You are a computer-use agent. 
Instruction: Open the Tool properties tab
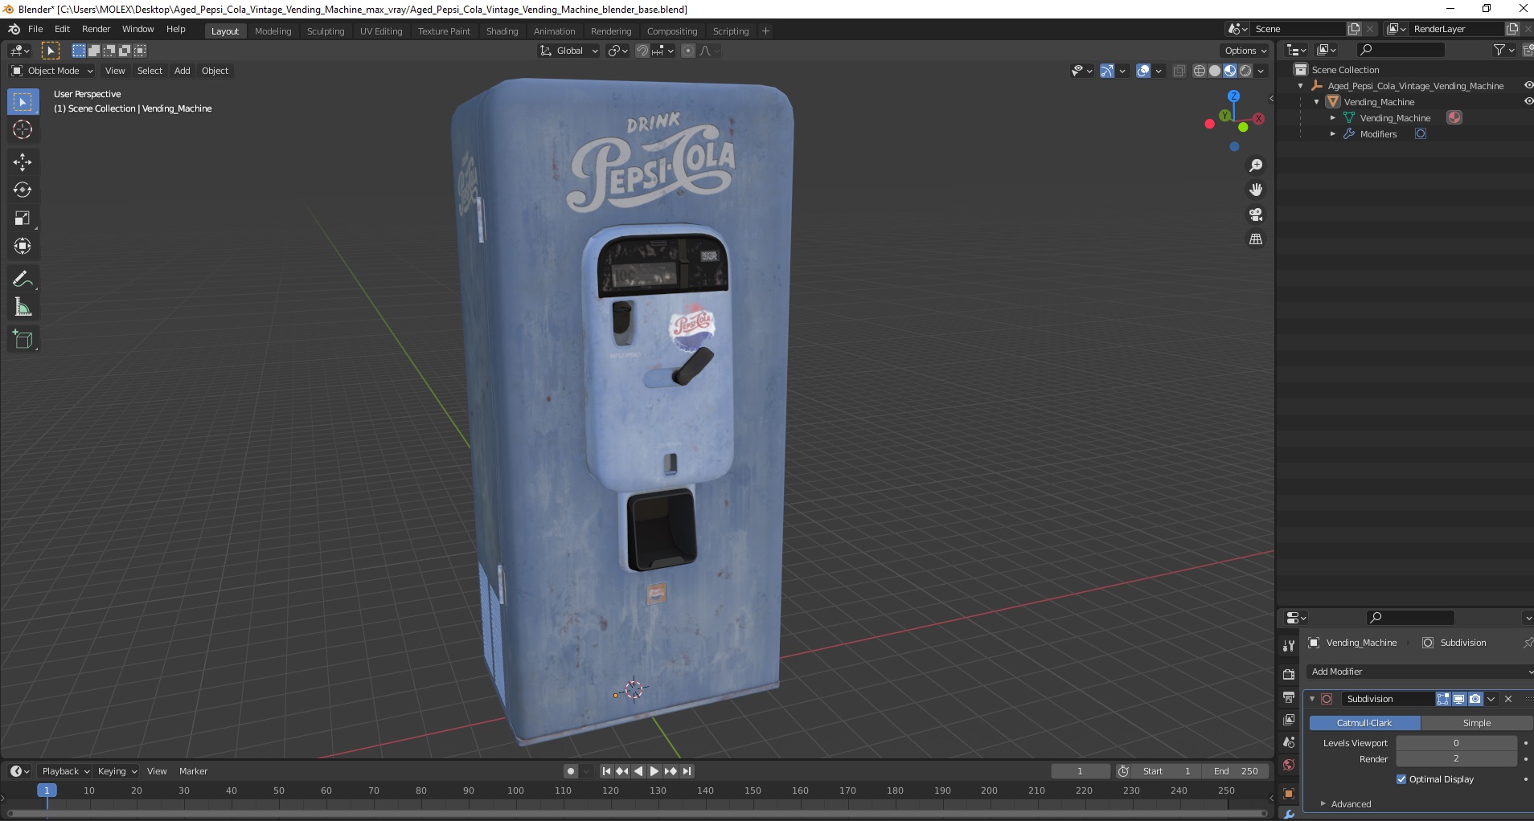pyautogui.click(x=1289, y=645)
